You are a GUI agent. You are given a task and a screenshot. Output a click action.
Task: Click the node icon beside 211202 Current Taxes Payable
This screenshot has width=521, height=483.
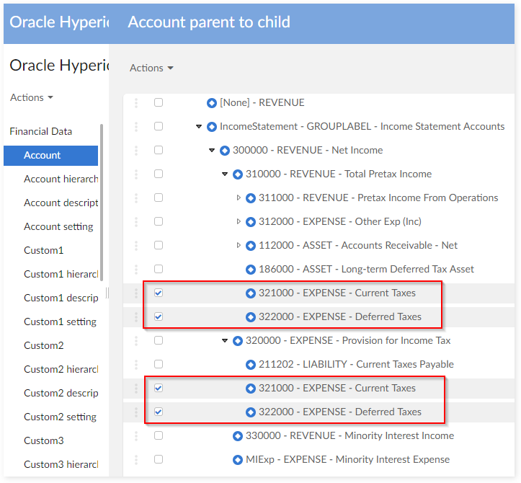[251, 365]
